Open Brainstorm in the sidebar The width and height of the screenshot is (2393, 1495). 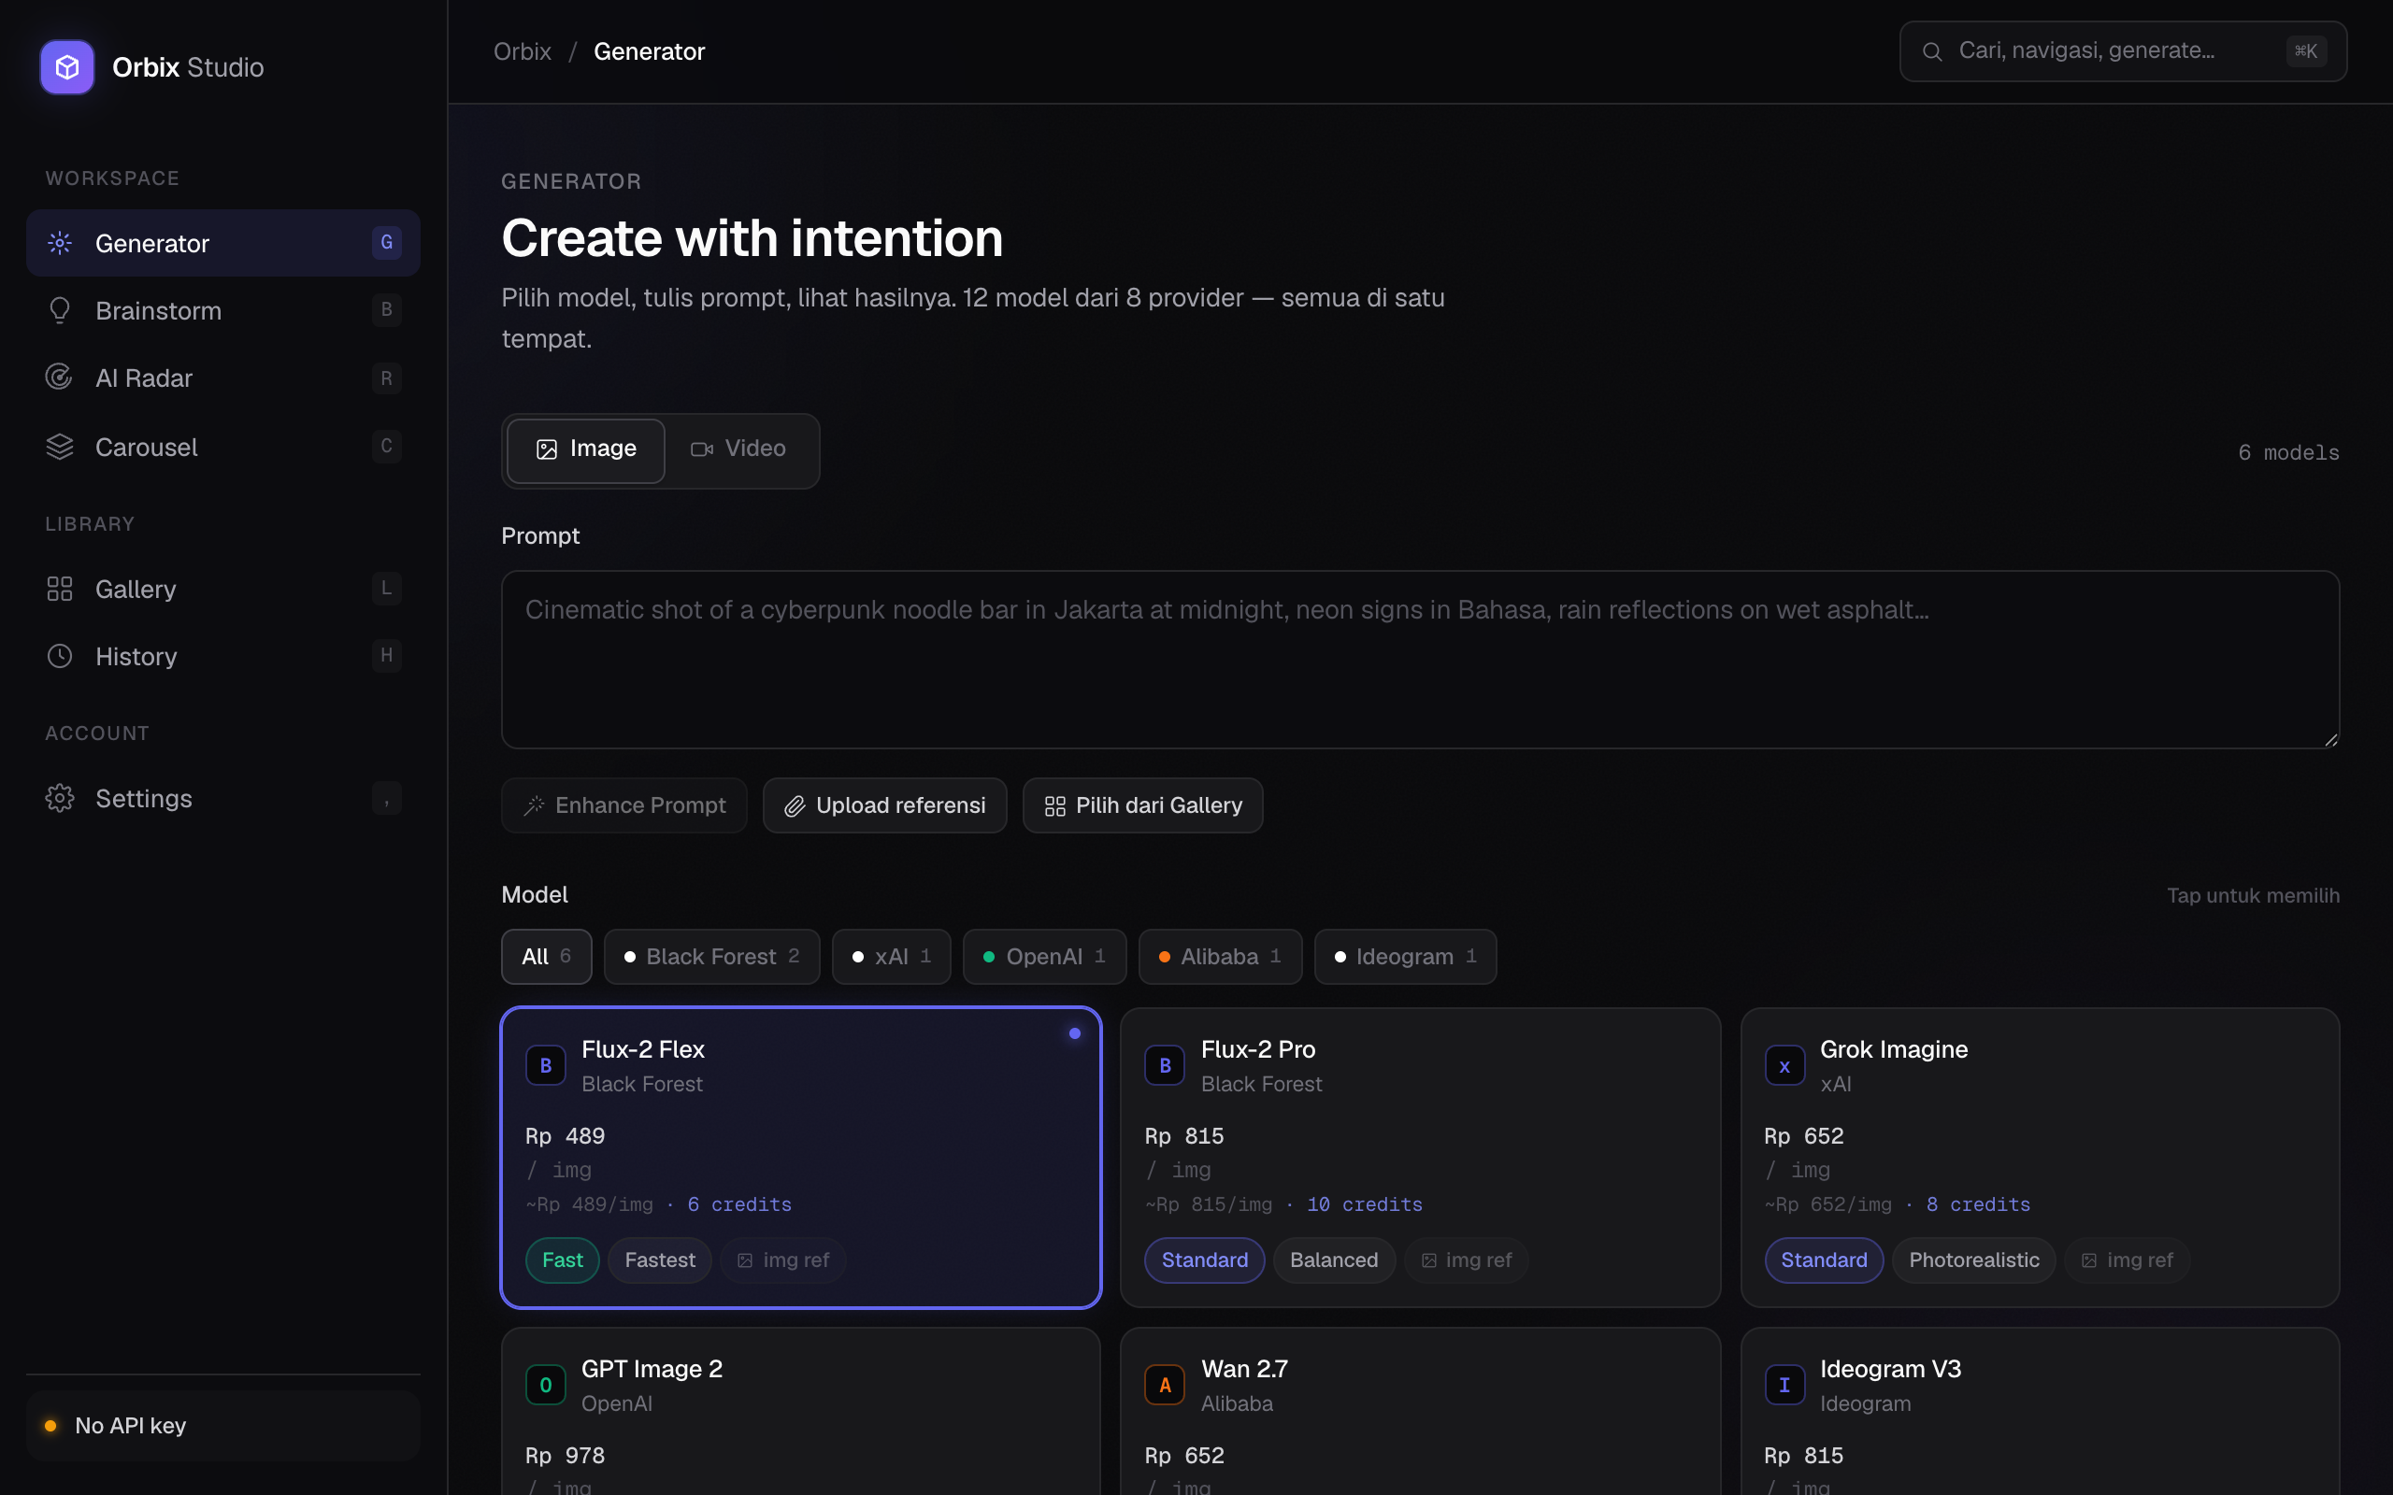[x=223, y=310]
